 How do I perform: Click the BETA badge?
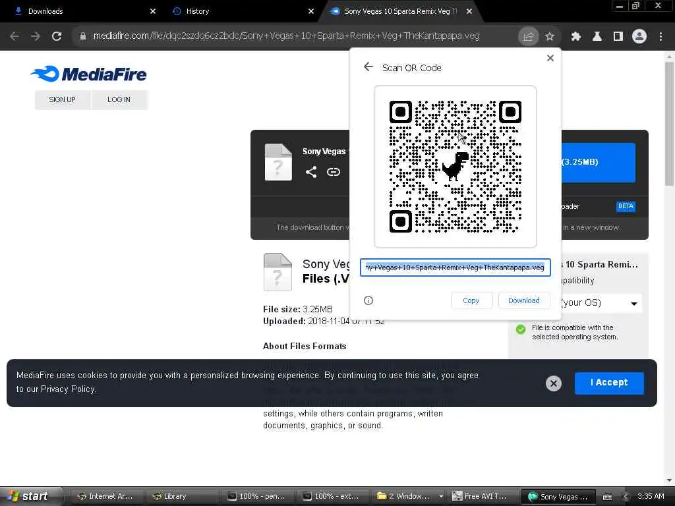coord(626,206)
